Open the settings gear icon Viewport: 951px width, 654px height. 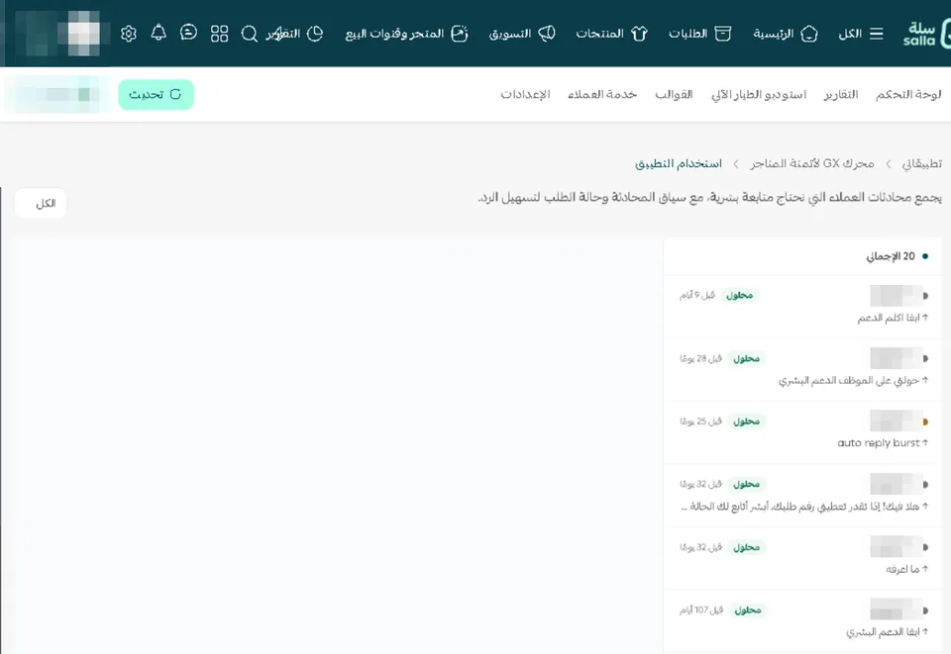[128, 34]
